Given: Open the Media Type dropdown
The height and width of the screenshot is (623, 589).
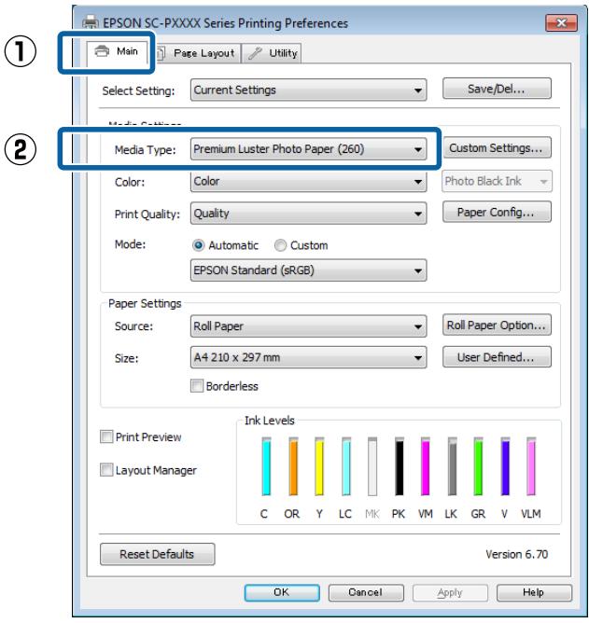Looking at the screenshot, I should click(308, 149).
